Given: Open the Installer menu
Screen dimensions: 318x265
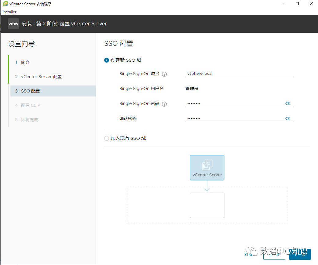Looking at the screenshot, I should (x=9, y=12).
